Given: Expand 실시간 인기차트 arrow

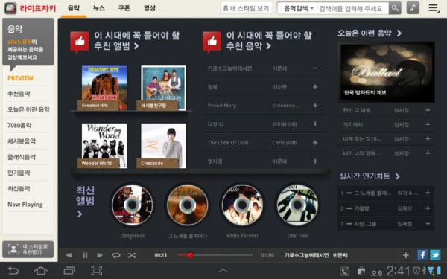Looking at the screenshot, I should click(397, 176).
